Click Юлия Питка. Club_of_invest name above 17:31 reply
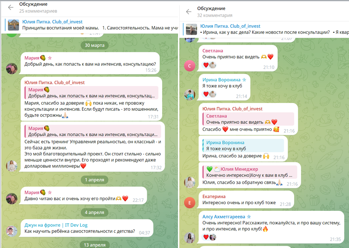 pyautogui.click(x=55, y=83)
